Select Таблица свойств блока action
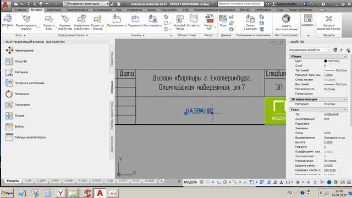The width and height of the screenshot is (352, 198). [25, 137]
